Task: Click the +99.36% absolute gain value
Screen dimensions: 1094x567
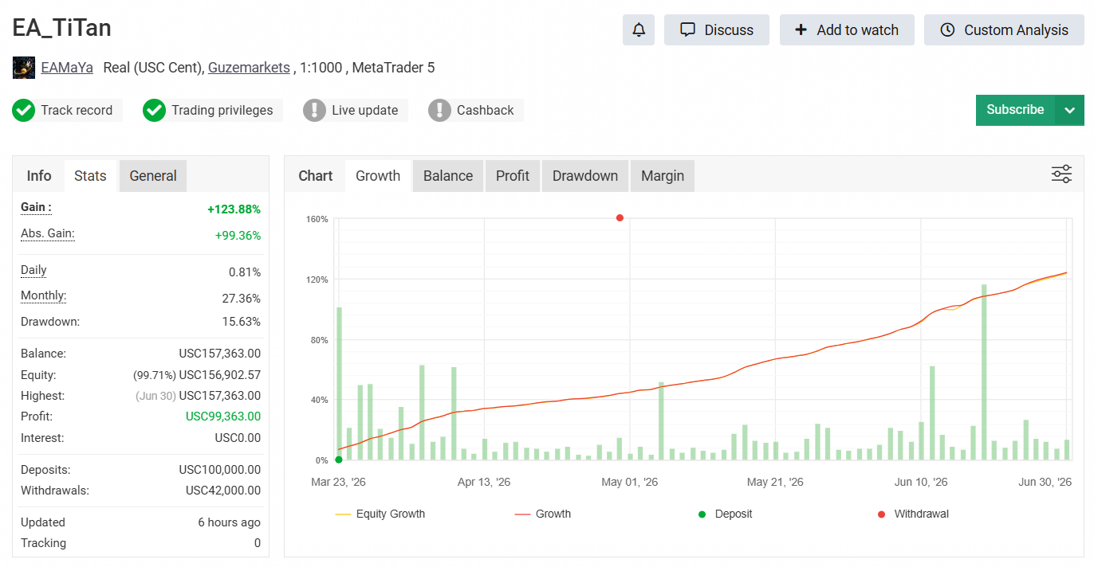Action: [x=238, y=236]
